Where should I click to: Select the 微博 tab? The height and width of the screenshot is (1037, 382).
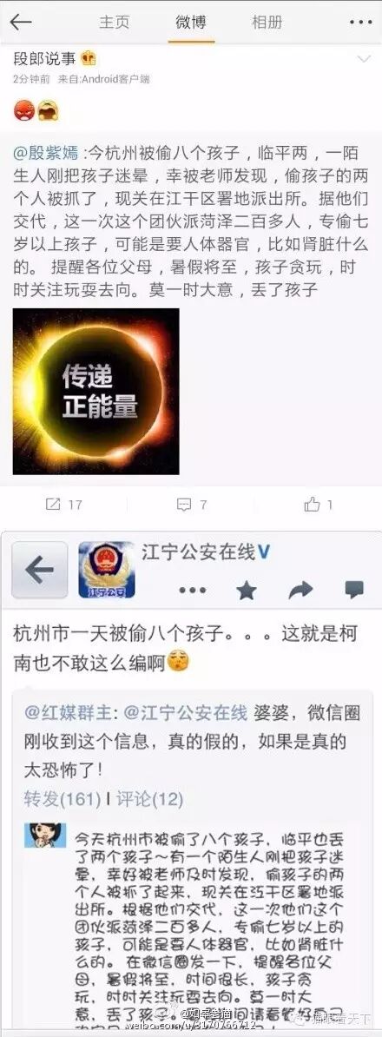[x=191, y=23]
